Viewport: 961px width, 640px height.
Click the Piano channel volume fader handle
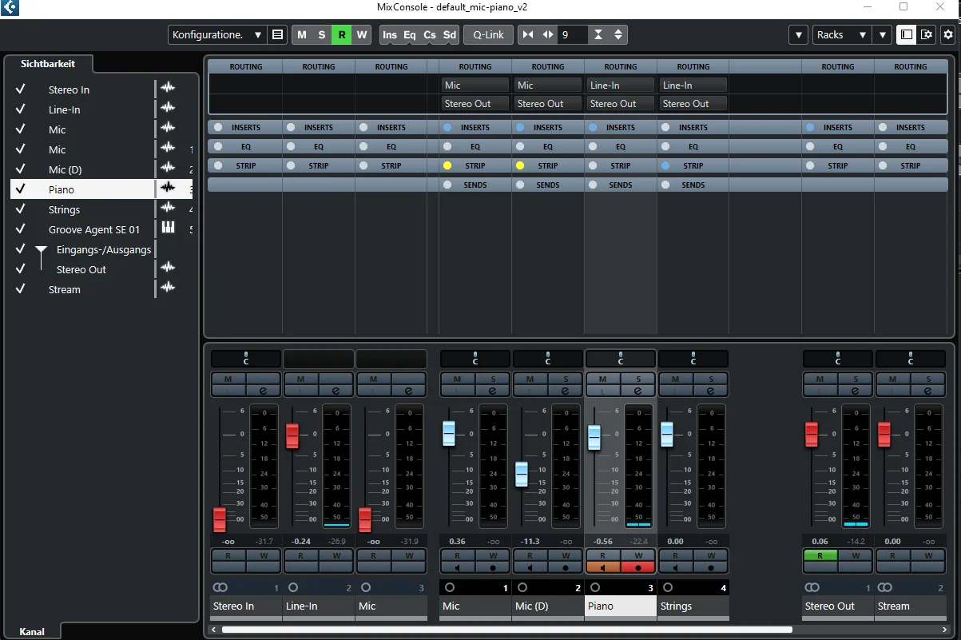(594, 438)
